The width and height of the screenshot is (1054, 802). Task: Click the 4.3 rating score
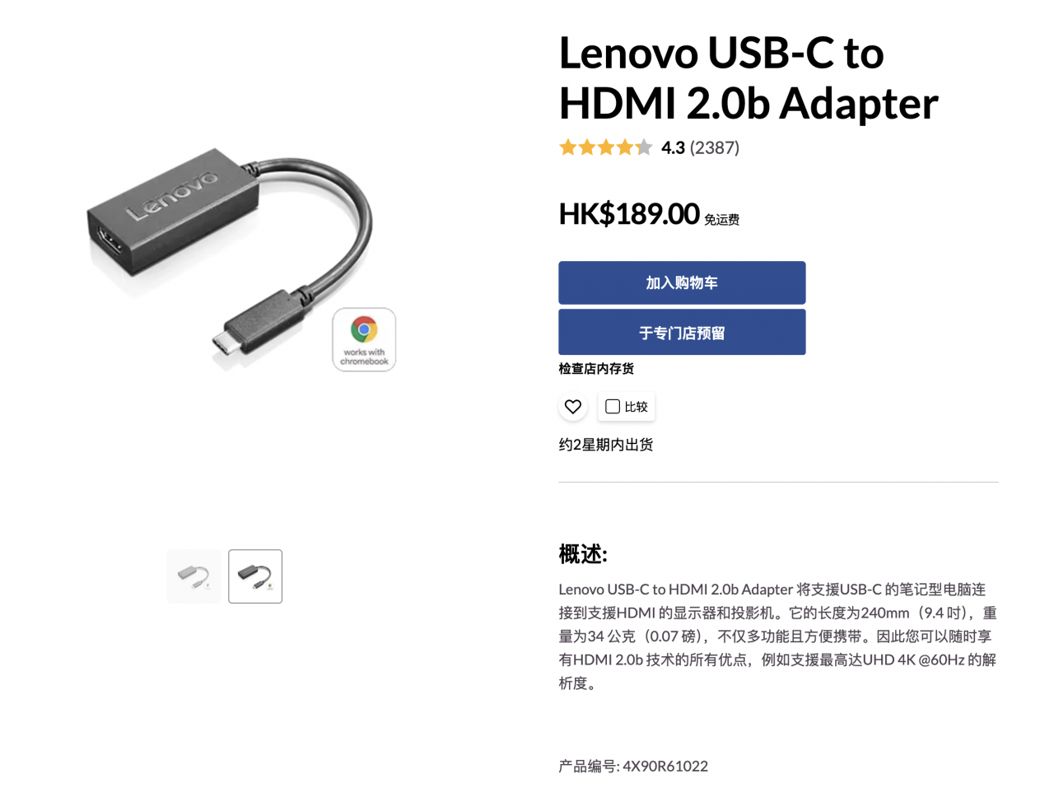(x=673, y=147)
